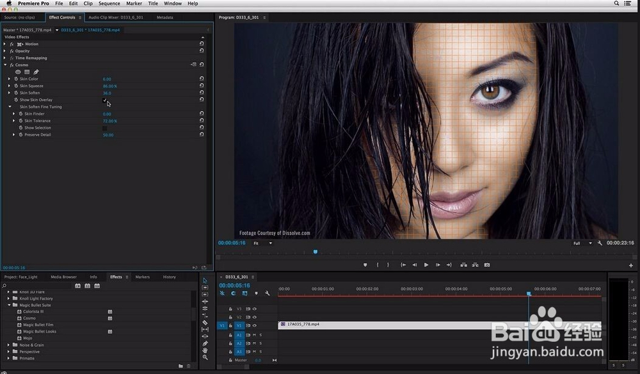Screen dimensions: 640x374
Task: Export frame with camera icon
Action: [487, 265]
